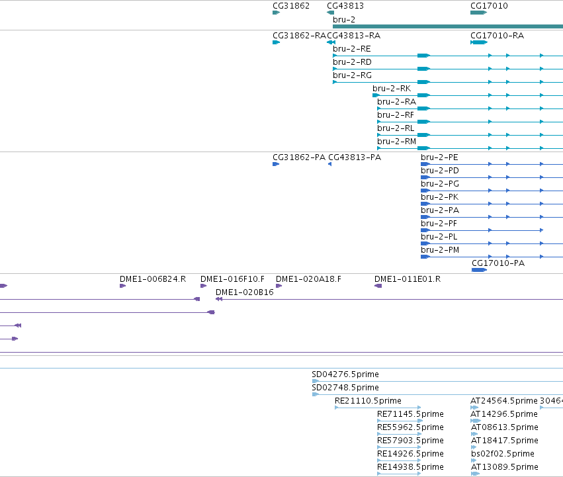The height and width of the screenshot is (477, 563).
Task: Select transcript bru-2-RD
Action: click(x=352, y=62)
